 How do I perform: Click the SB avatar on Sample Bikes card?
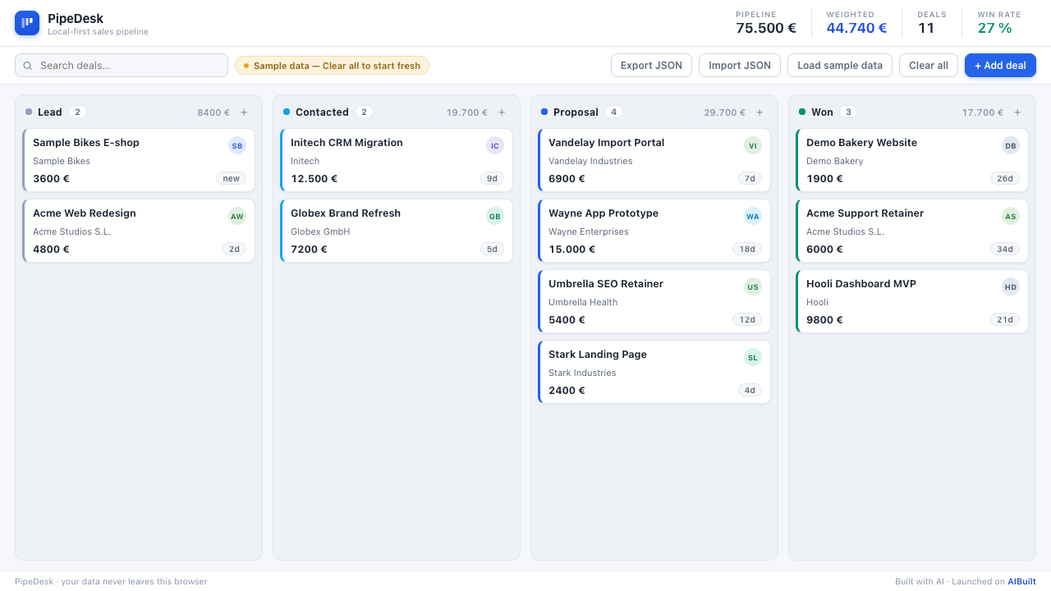point(237,145)
